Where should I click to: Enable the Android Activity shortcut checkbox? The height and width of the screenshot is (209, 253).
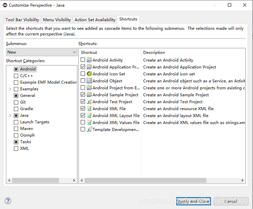pos(83,60)
